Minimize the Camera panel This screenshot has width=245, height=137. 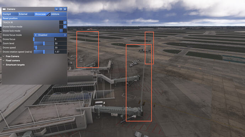coord(56,9)
